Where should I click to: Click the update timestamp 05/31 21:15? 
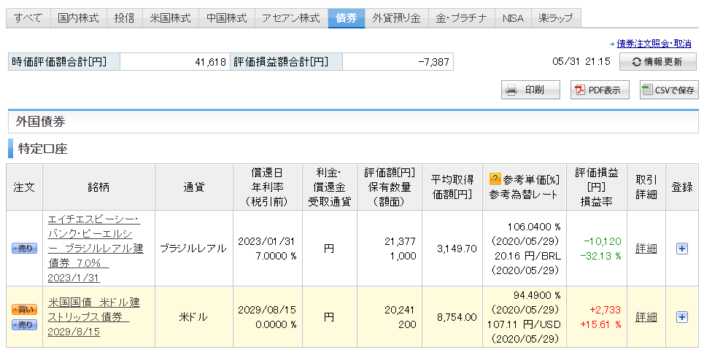(581, 61)
